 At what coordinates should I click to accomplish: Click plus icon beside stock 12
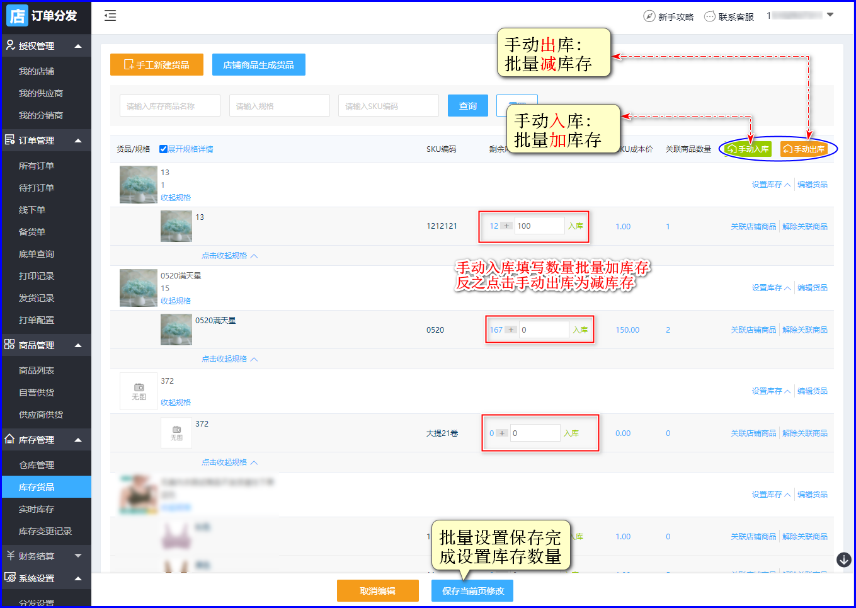[506, 226]
